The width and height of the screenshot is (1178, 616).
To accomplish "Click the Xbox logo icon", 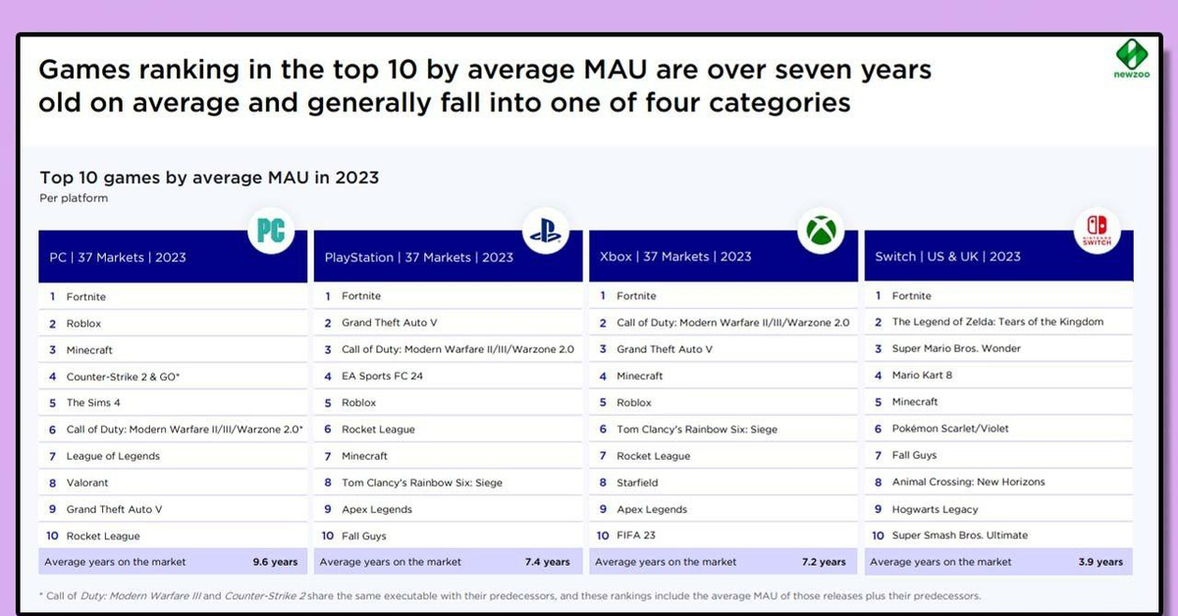I will [x=821, y=231].
